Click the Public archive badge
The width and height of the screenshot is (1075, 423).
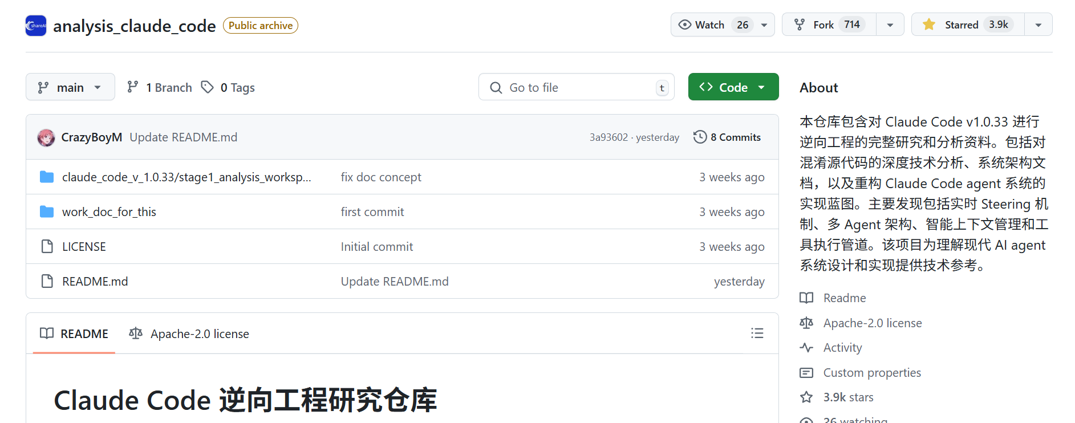261,26
